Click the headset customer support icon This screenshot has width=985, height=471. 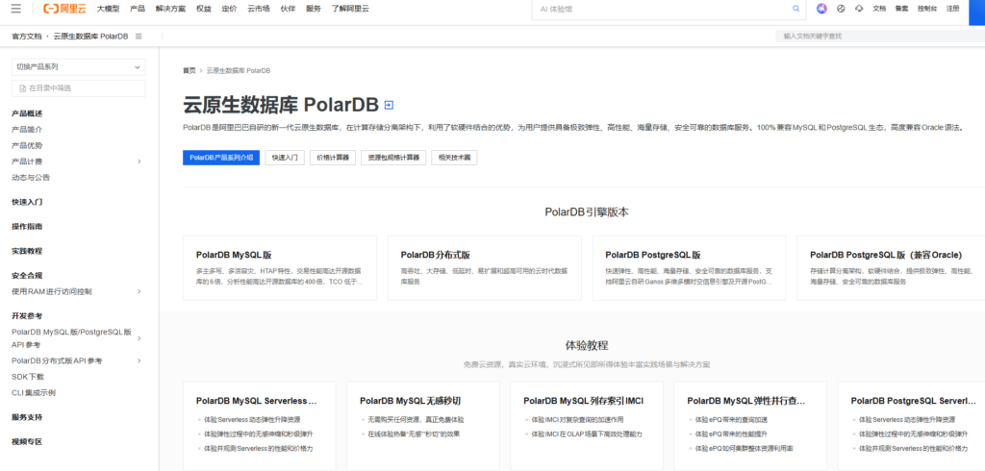[859, 9]
